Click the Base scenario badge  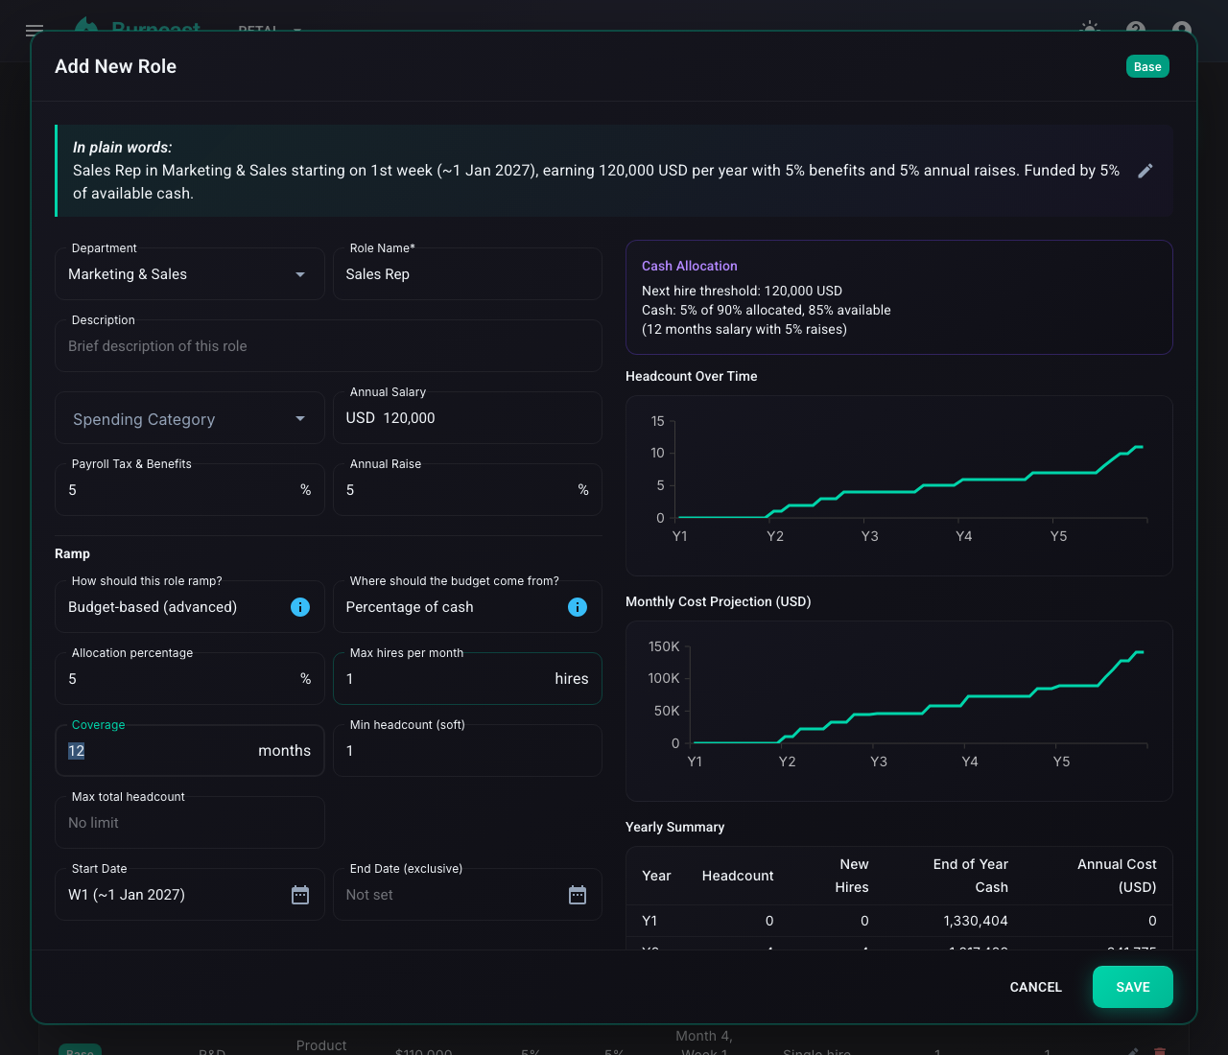point(1147,66)
